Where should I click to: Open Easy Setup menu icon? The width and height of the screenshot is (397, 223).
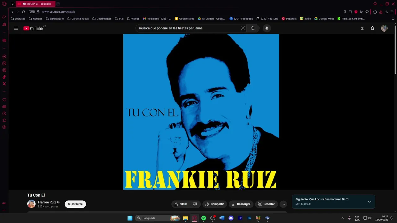(x=392, y=12)
